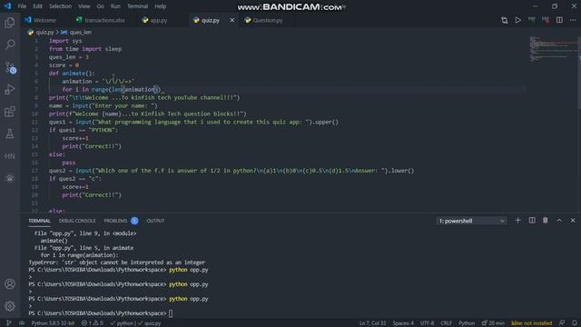Open the Source Control view
The image size is (581, 327).
click(10, 67)
